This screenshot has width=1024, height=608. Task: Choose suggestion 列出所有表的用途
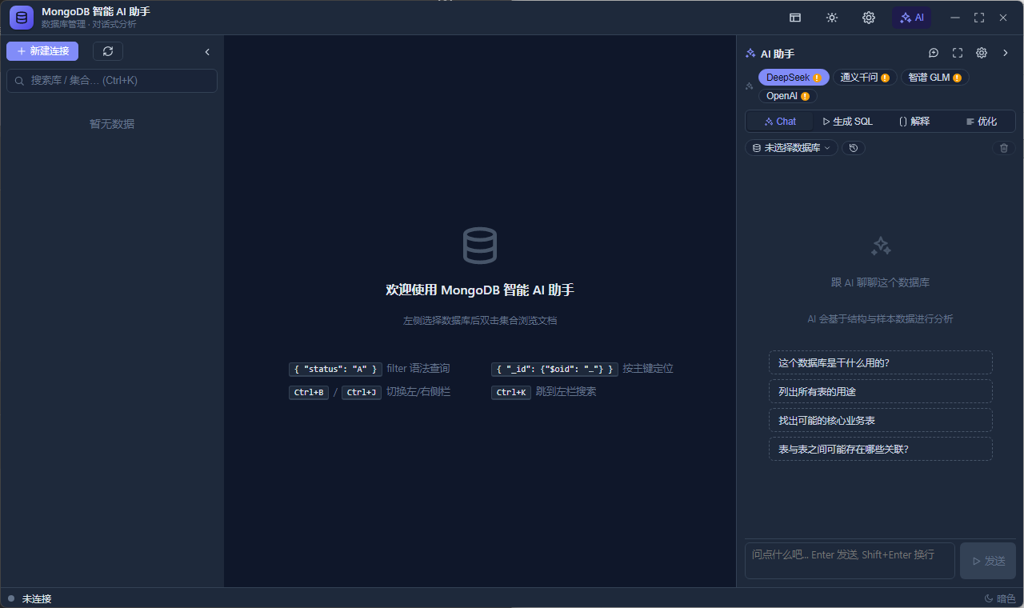click(x=881, y=391)
